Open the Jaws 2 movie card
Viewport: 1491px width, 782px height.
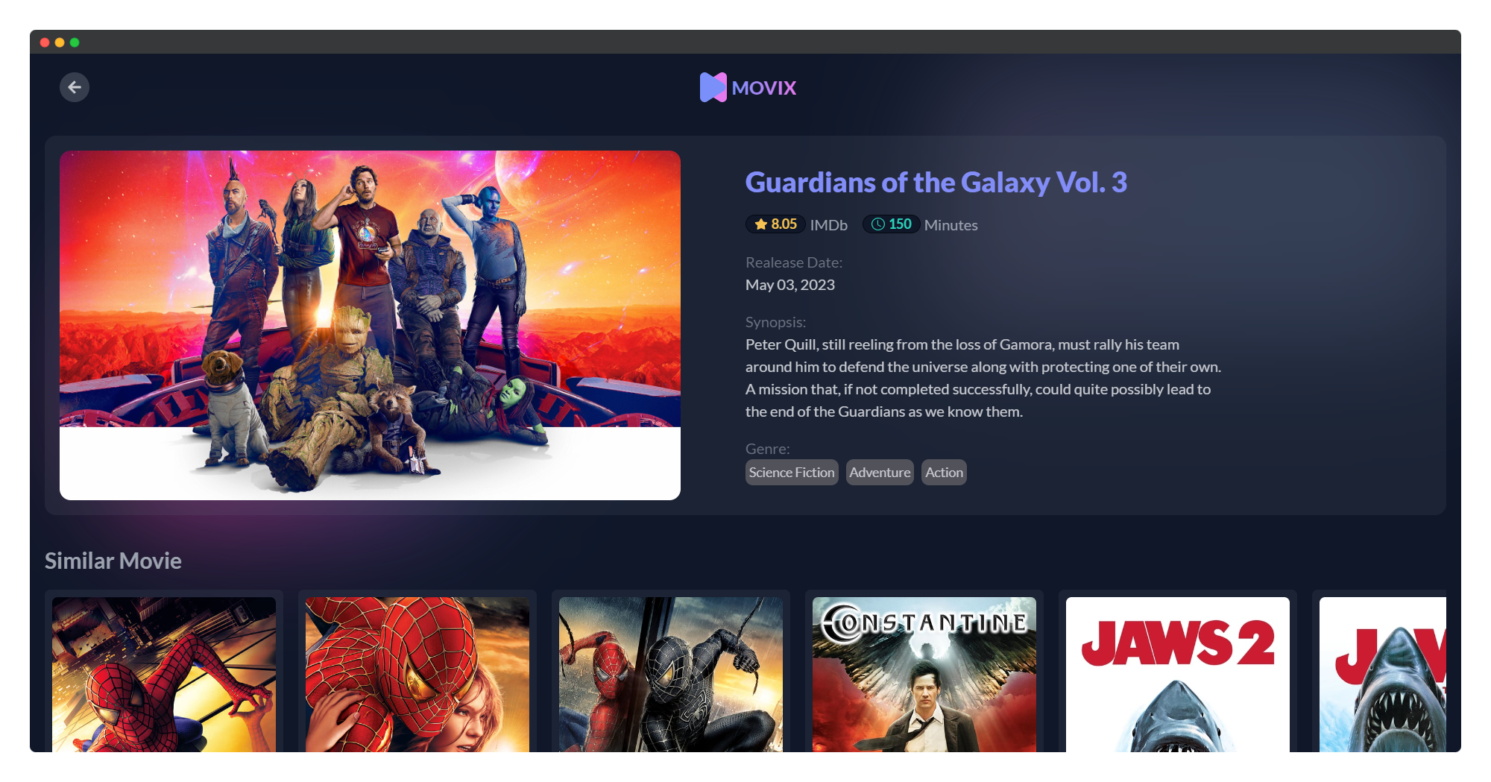tap(1178, 674)
